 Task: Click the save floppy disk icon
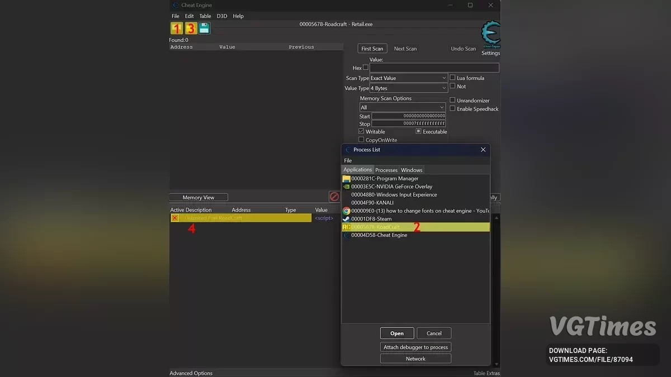[205, 28]
